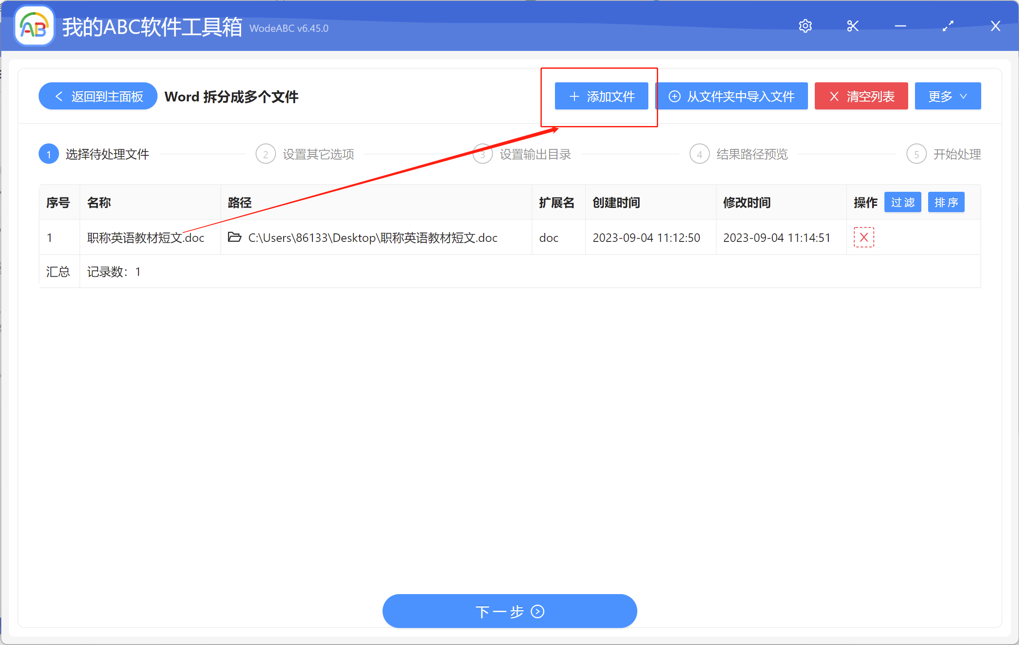The height and width of the screenshot is (645, 1019).
Task: Click the folder icon beside the file path
Action: tap(234, 238)
